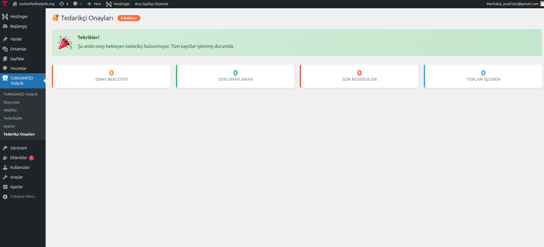Go to the Duyurular submenu
This screenshot has height=247, width=544.
coord(12,102)
